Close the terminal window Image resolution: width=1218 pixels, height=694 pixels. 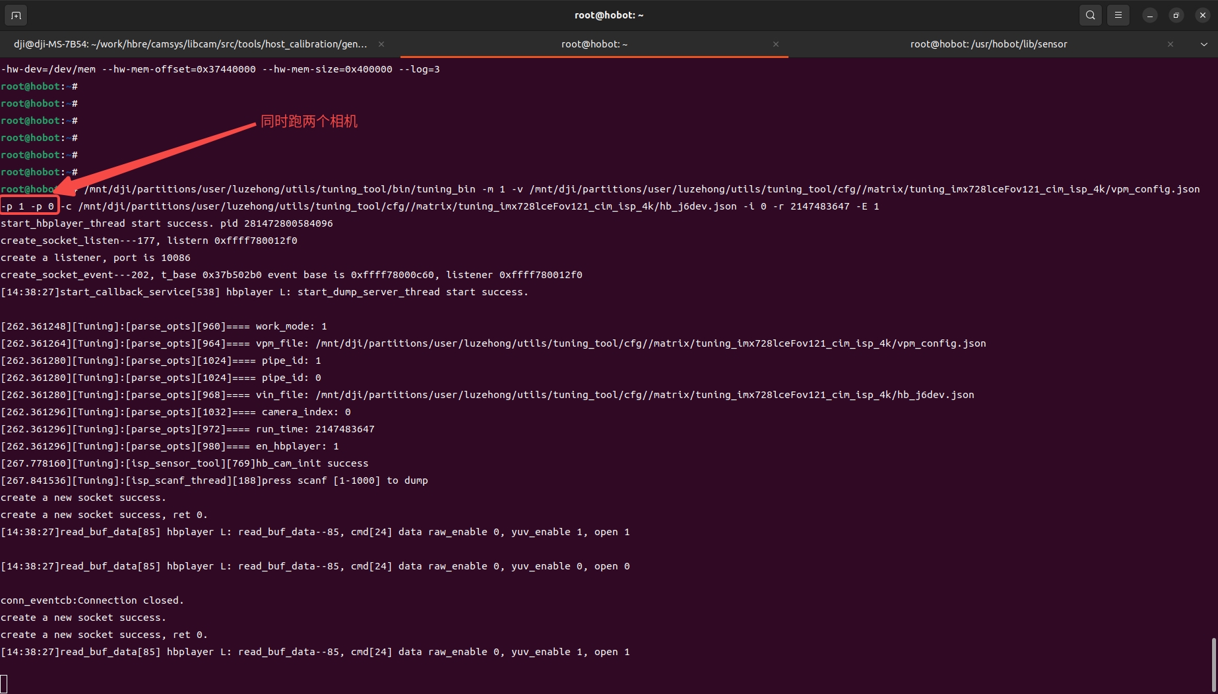(x=1202, y=15)
